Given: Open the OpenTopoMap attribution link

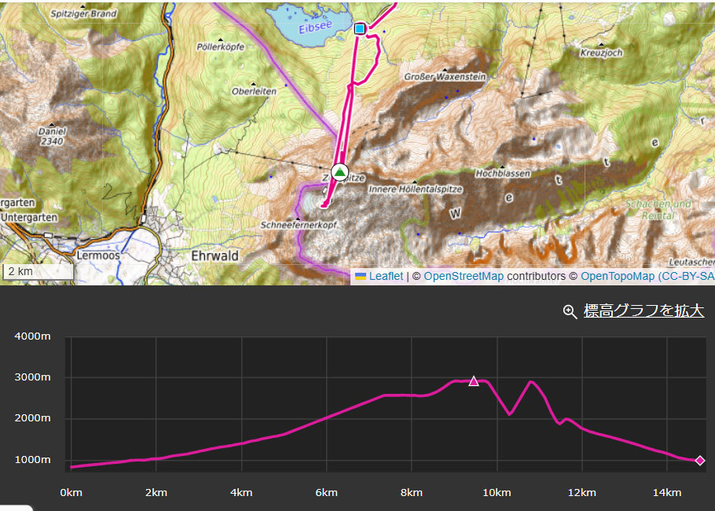Looking at the screenshot, I should pyautogui.click(x=617, y=276).
